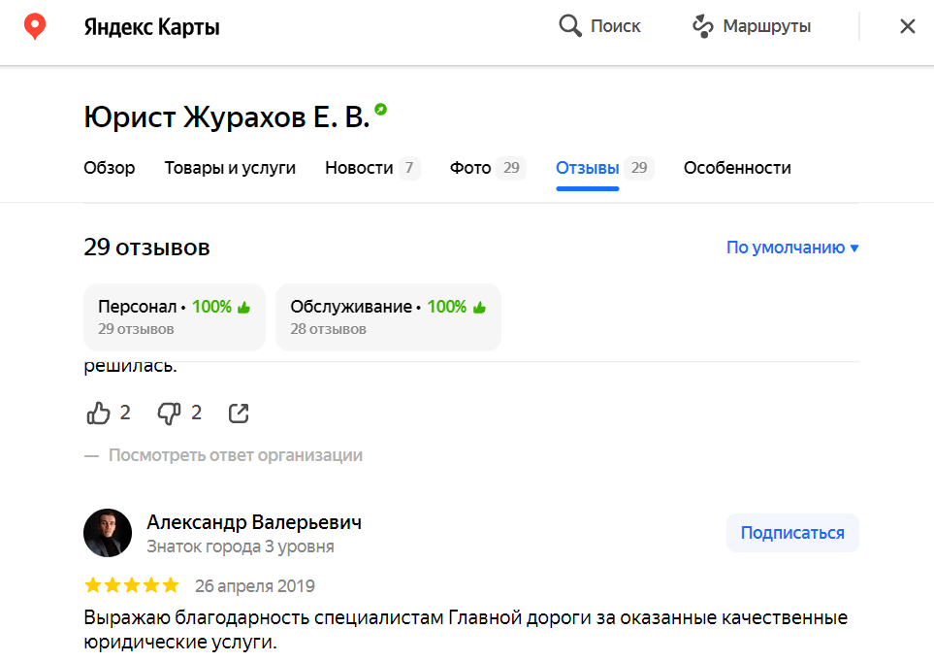This screenshot has height=662, width=934.
Task: Open Маршруты with the route icon
Action: (x=752, y=26)
